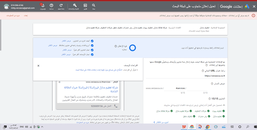257x130 pixels.
Task: Open the reports chart icon
Action: 85,5
